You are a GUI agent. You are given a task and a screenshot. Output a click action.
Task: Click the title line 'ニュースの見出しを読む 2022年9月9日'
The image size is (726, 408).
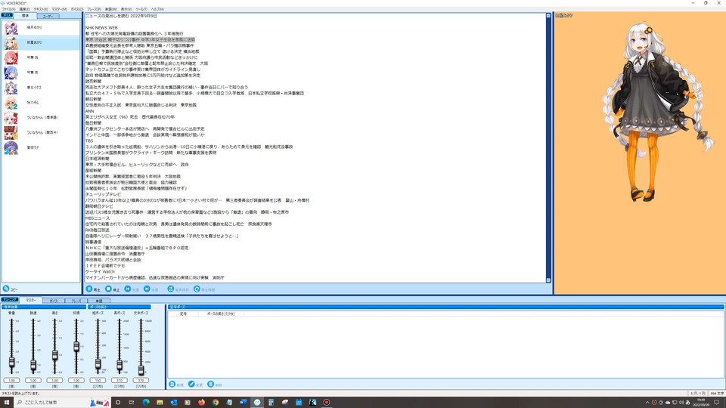point(121,16)
